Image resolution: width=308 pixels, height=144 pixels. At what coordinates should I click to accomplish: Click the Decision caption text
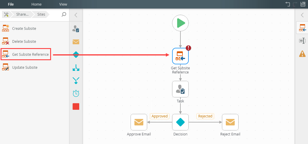pyautogui.click(x=180, y=134)
